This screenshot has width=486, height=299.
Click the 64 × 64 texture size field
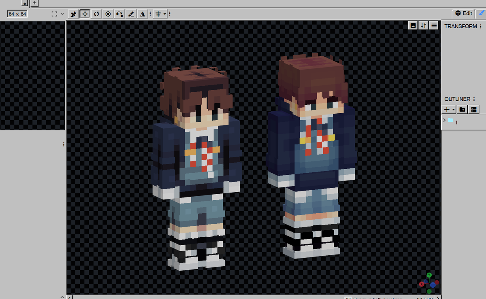(x=17, y=14)
